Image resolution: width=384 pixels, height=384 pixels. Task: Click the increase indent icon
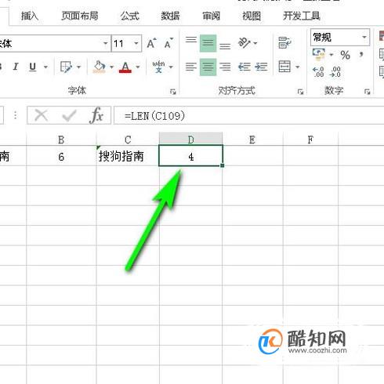tap(261, 67)
